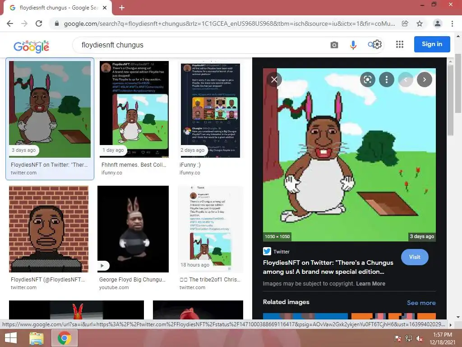Screen dimensions: 462x347
Task: Select the tribe2of1 tweet thumbnail
Action: 211,229
